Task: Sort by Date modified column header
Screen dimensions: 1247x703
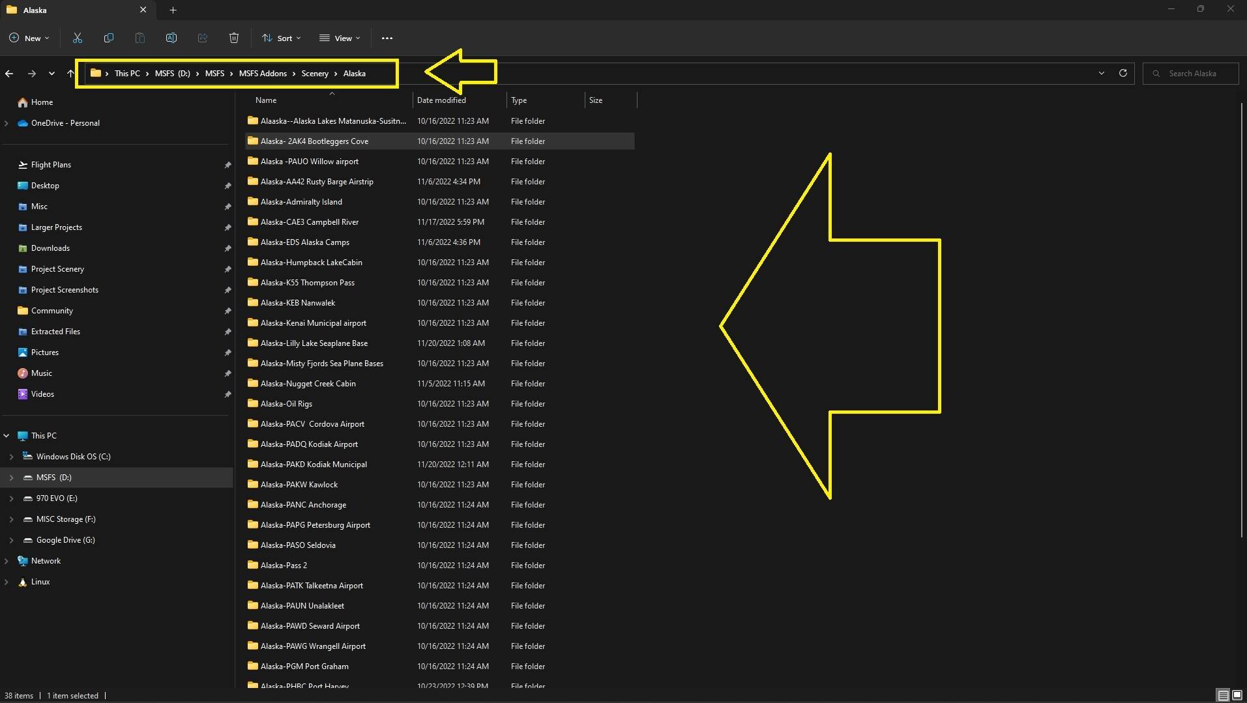Action: point(460,100)
